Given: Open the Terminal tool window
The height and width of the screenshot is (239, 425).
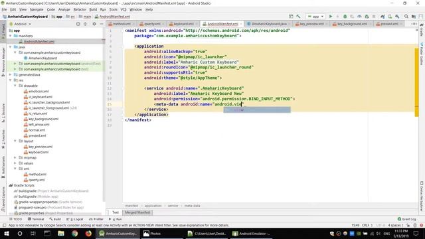Looking at the screenshot, I should (x=36, y=219).
